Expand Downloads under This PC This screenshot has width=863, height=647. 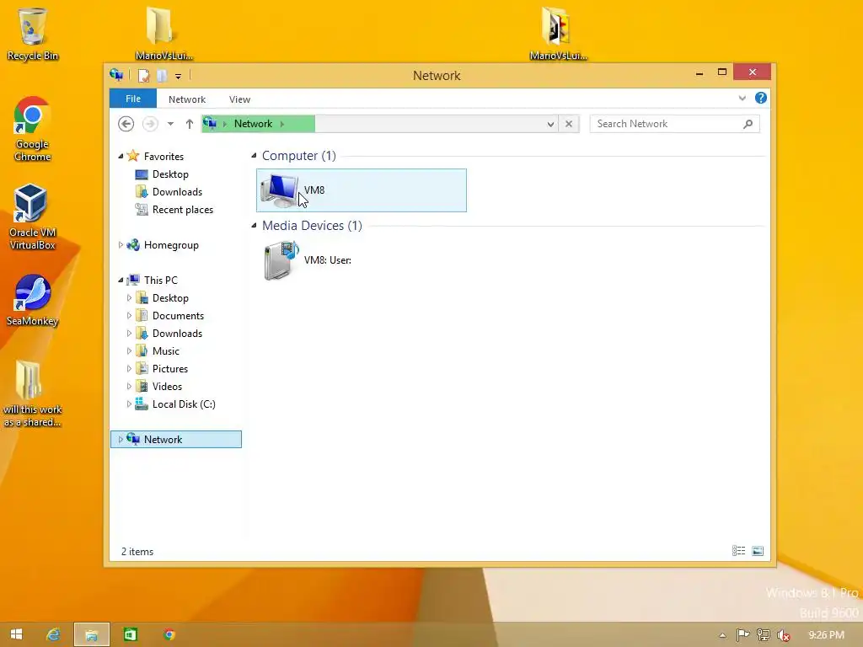click(x=129, y=334)
